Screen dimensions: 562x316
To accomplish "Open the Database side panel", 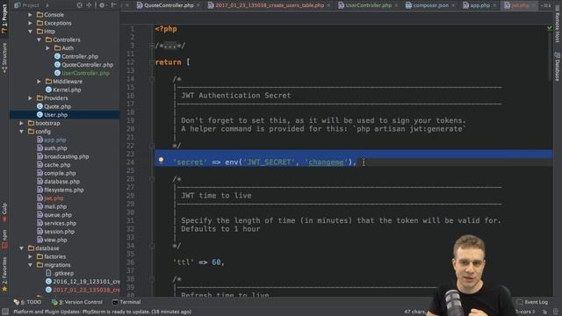I will 558,67.
